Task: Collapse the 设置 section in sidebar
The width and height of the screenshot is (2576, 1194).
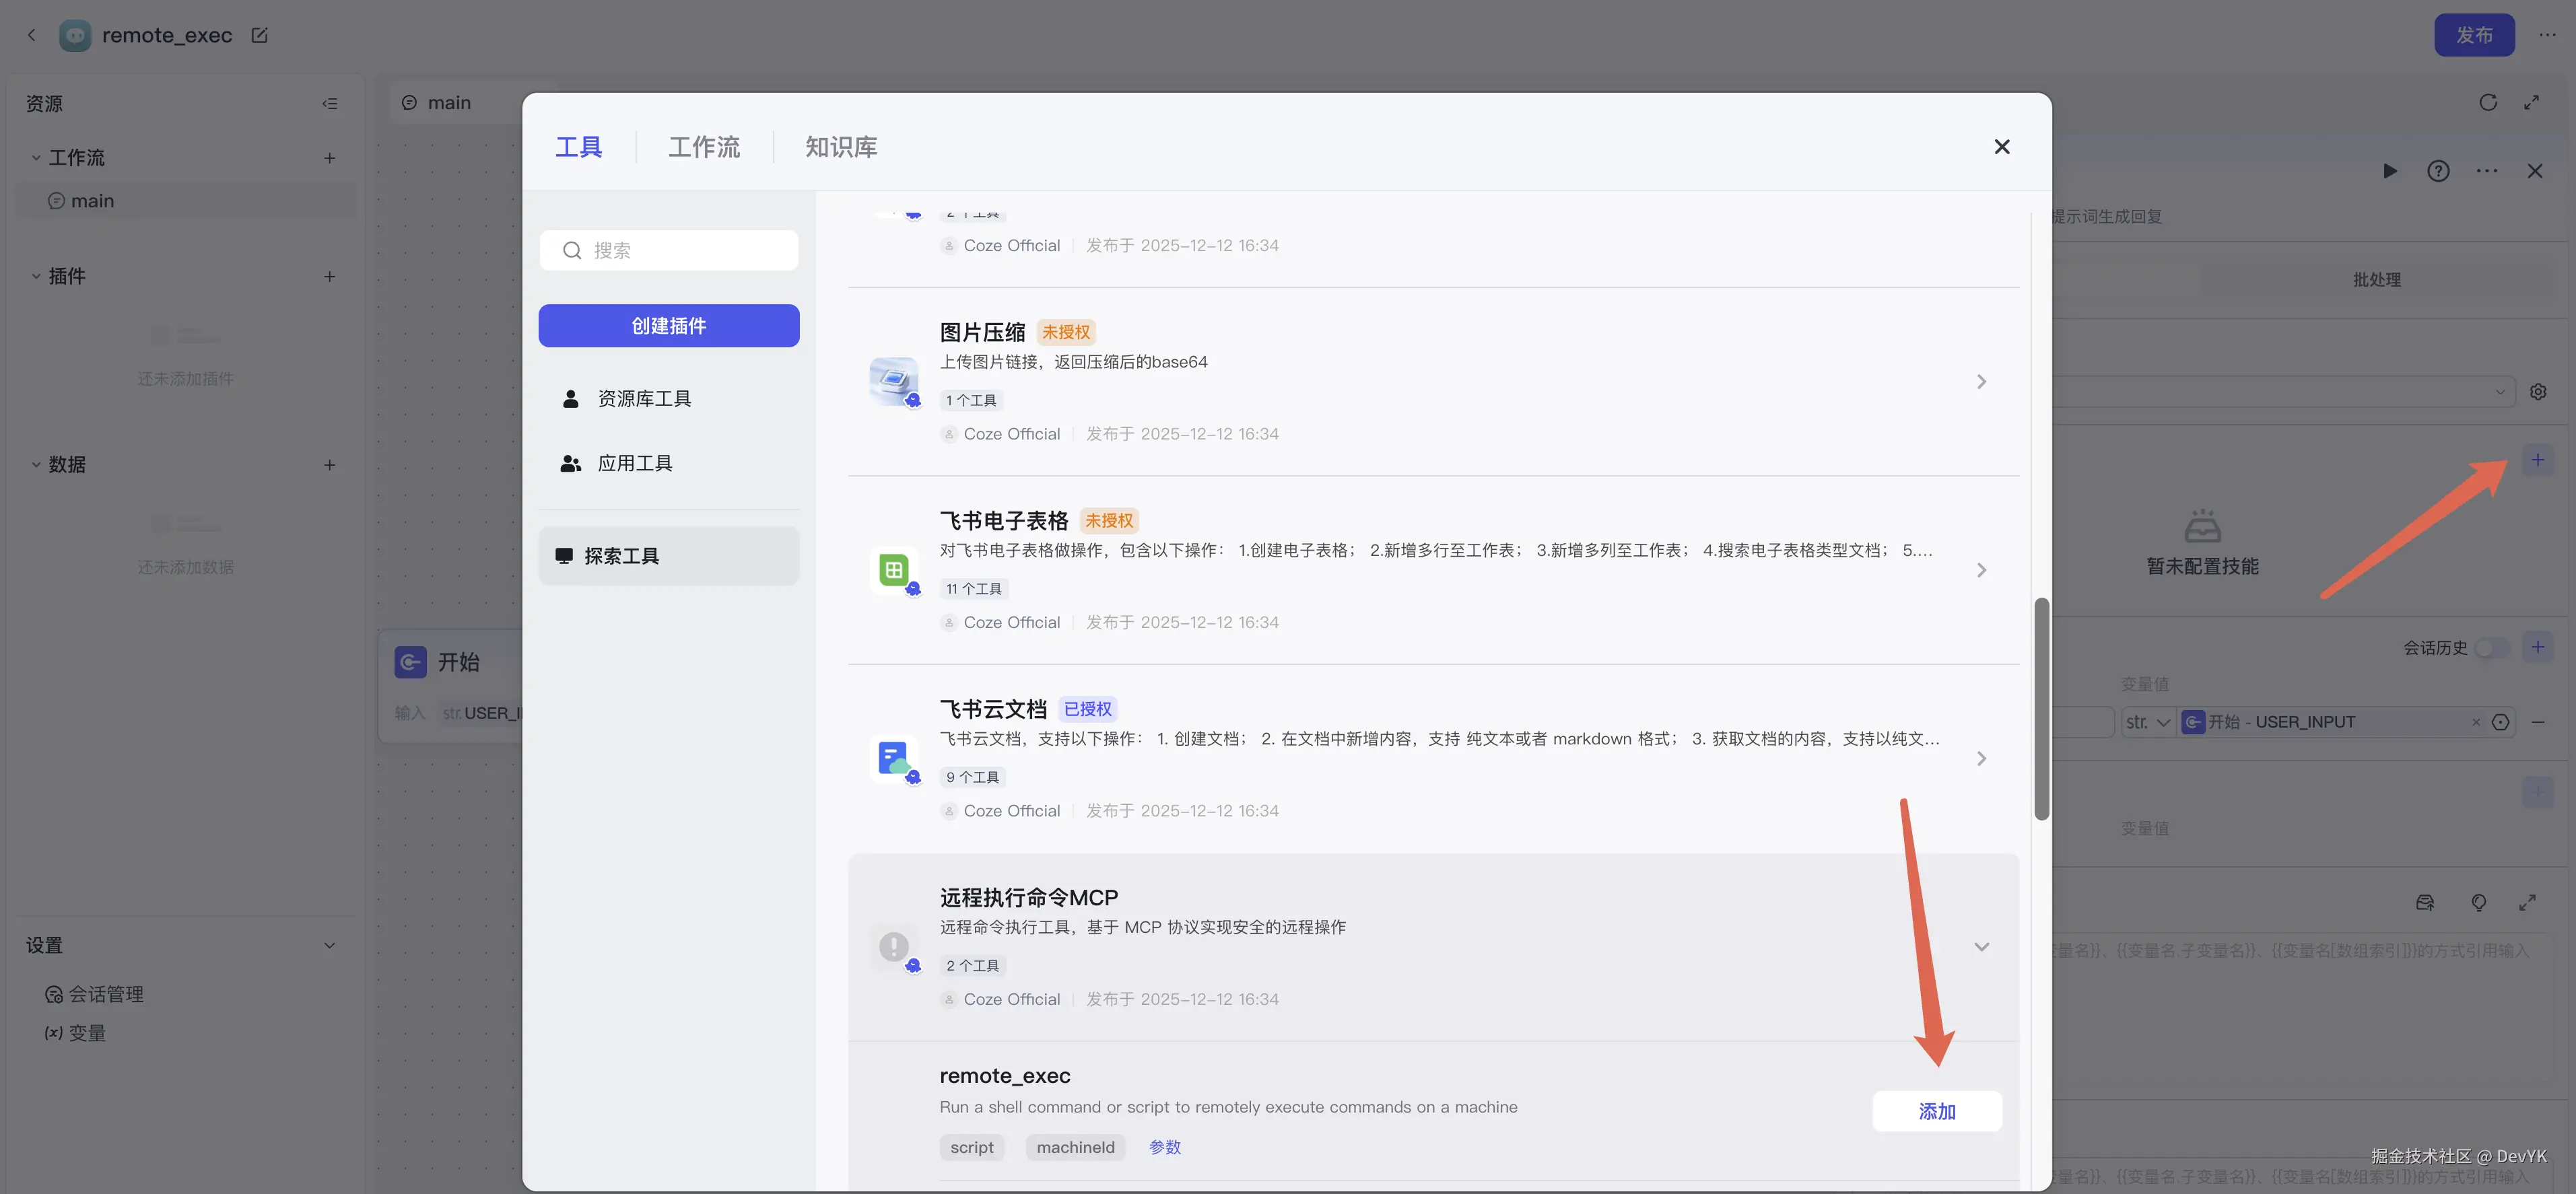Action: click(329, 945)
